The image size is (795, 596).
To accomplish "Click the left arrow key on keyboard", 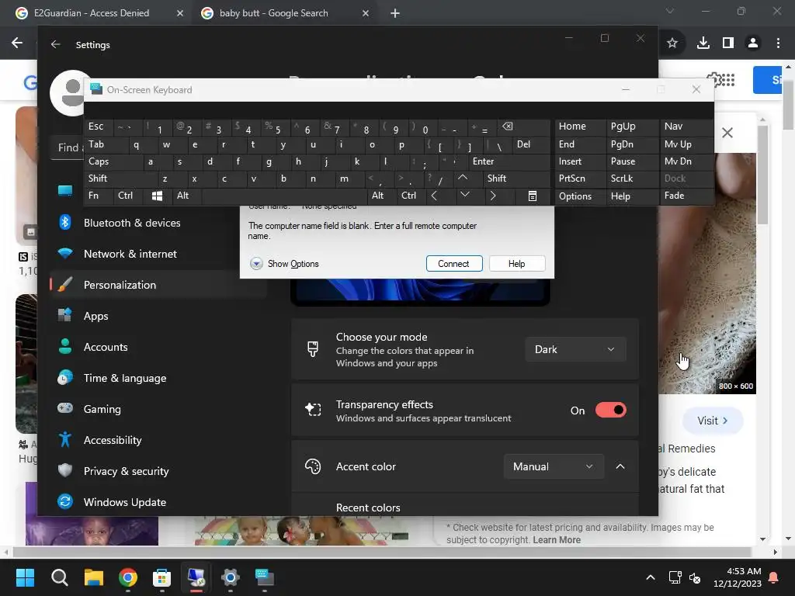I will (x=434, y=196).
